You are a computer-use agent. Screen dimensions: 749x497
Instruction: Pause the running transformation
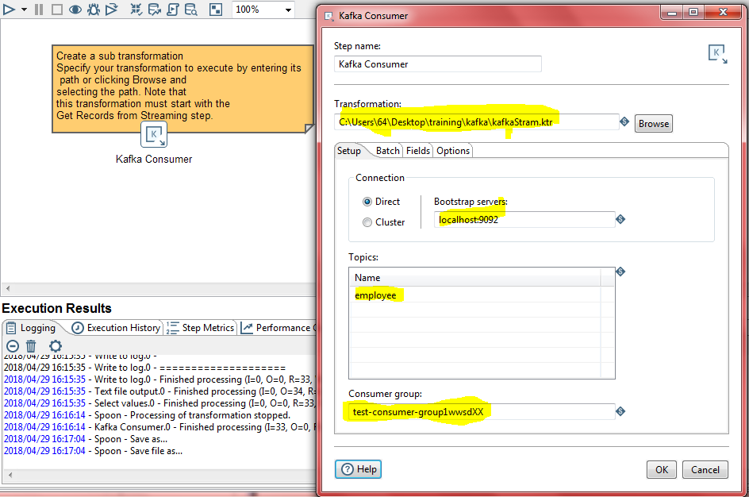click(39, 9)
